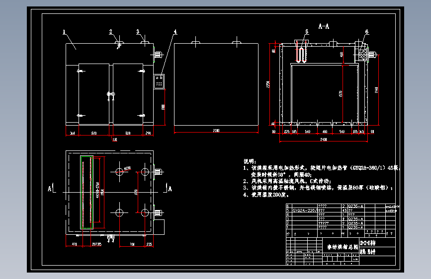Select the green heater tube rectangle in plan view

[x=86, y=192]
